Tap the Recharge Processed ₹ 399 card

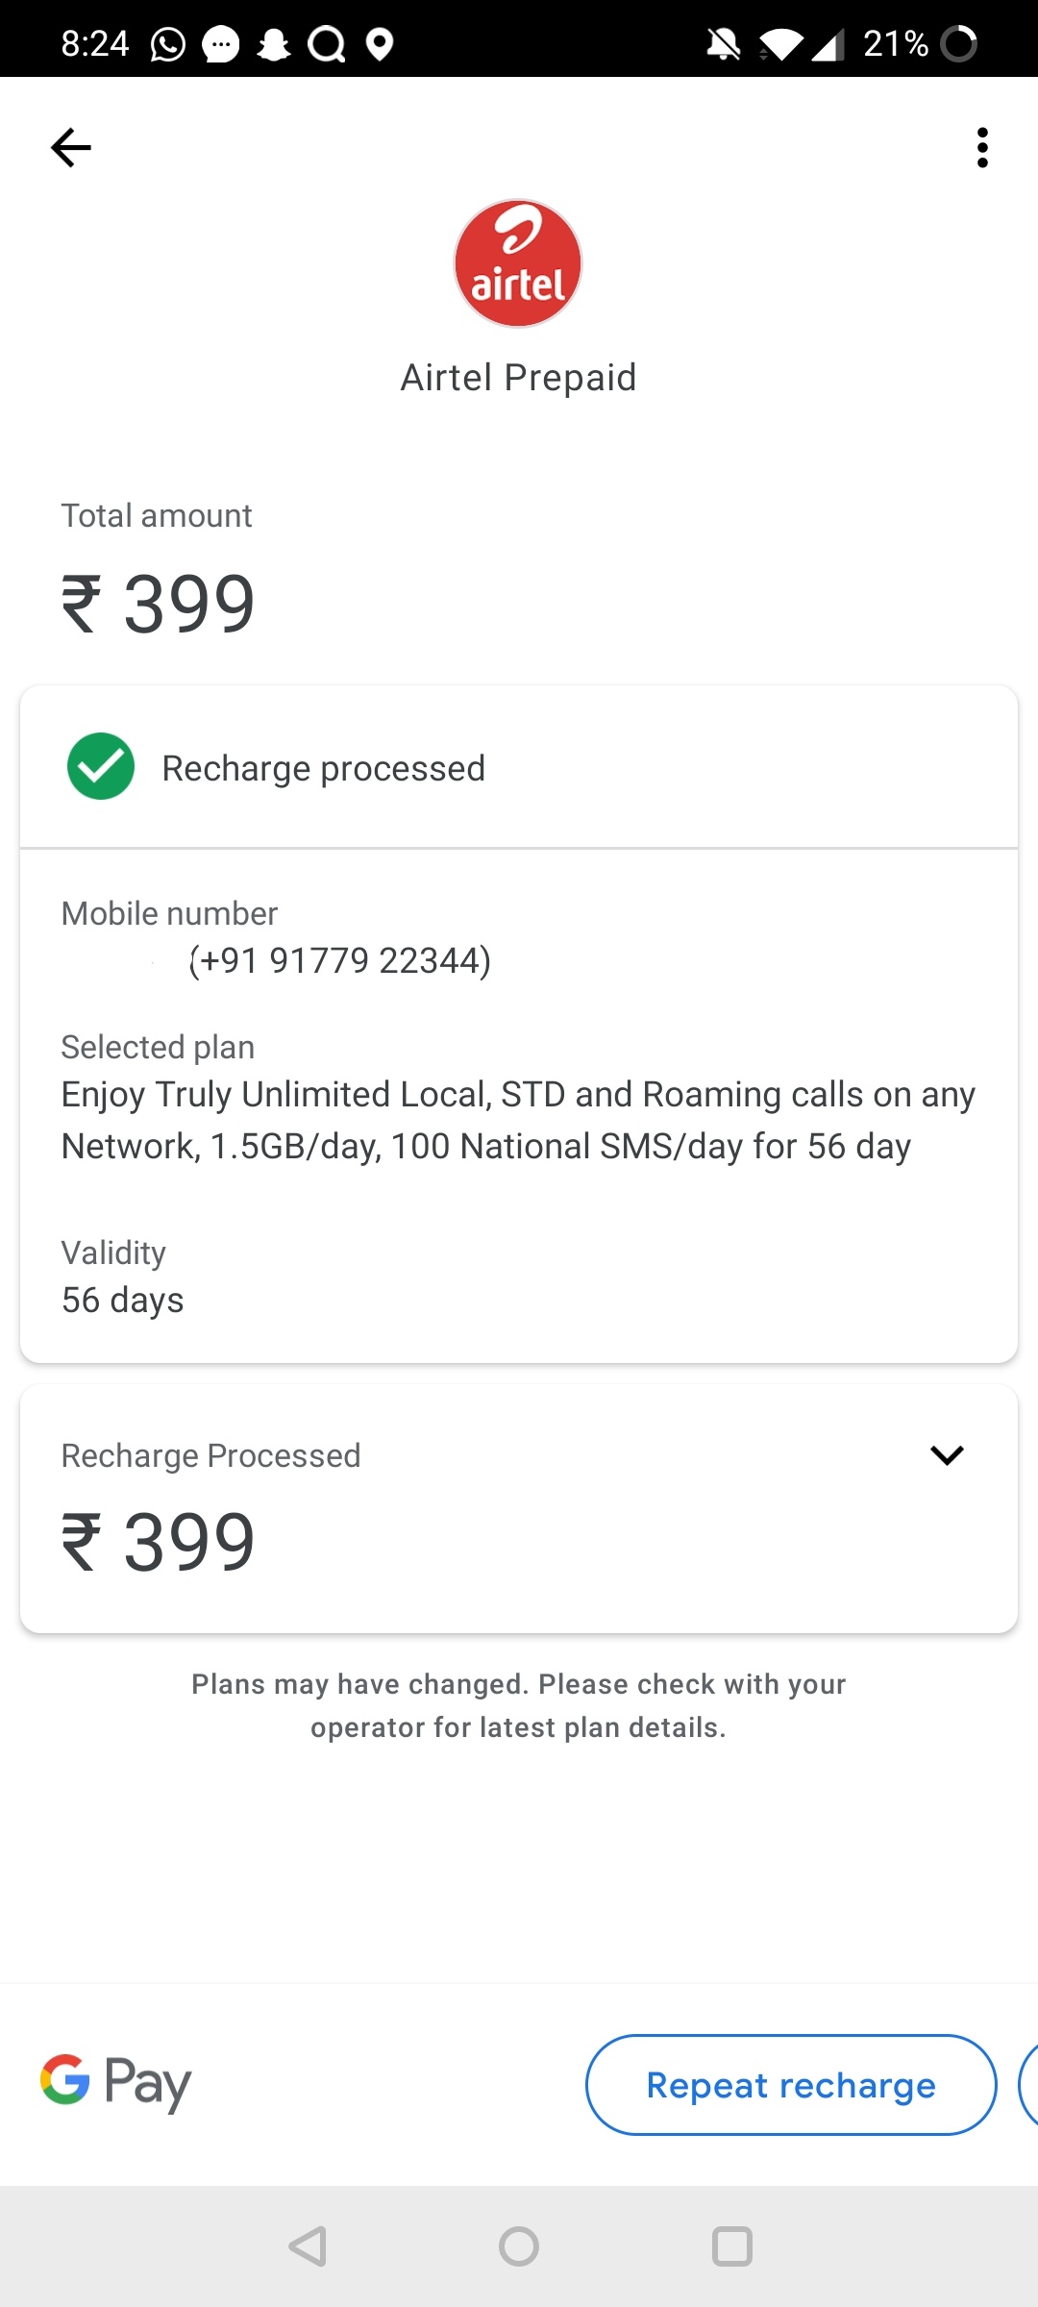click(519, 1509)
